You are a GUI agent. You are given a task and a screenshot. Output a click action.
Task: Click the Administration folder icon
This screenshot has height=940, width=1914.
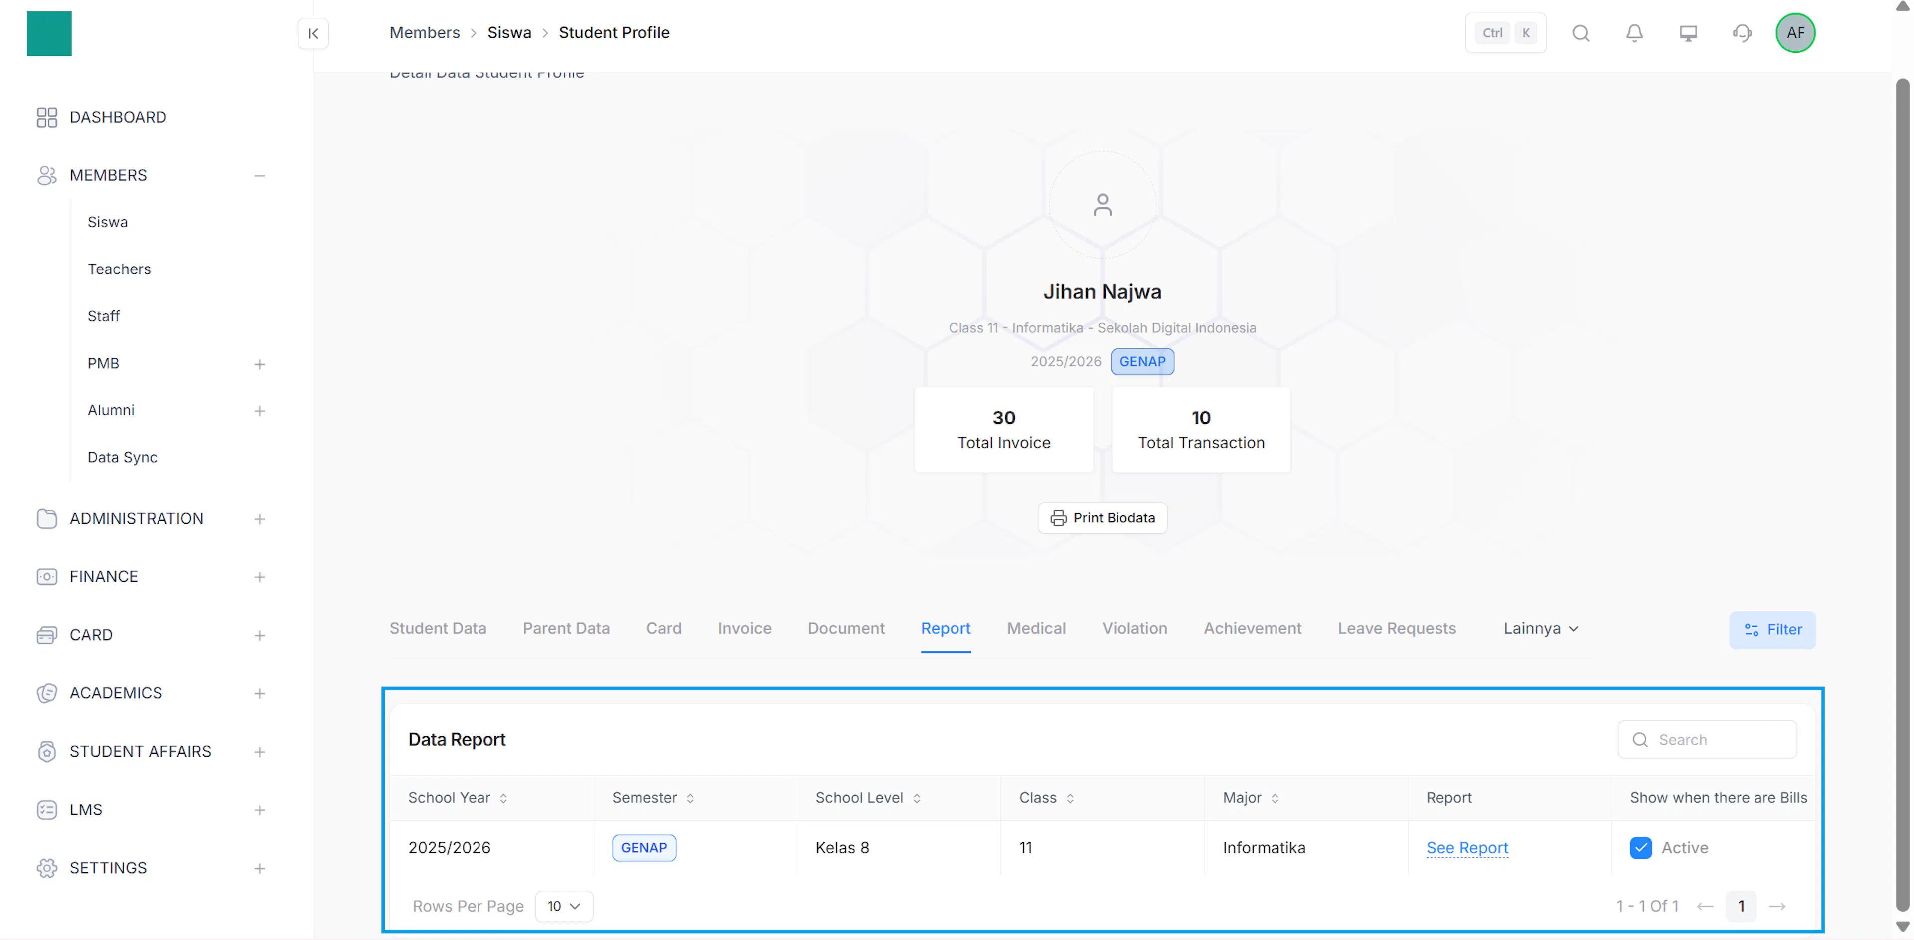(x=47, y=518)
